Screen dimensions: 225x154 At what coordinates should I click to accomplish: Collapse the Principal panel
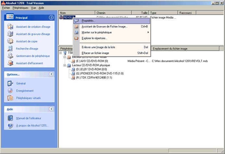coord(51,18)
